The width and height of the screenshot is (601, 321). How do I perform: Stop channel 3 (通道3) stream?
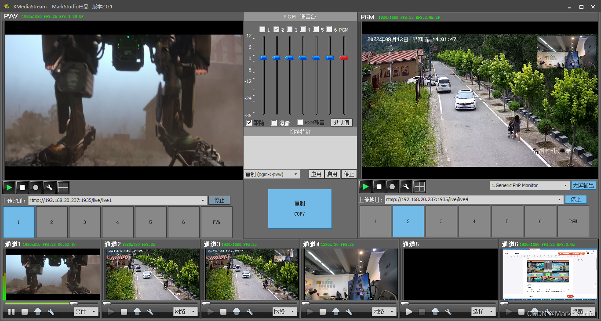(x=223, y=312)
